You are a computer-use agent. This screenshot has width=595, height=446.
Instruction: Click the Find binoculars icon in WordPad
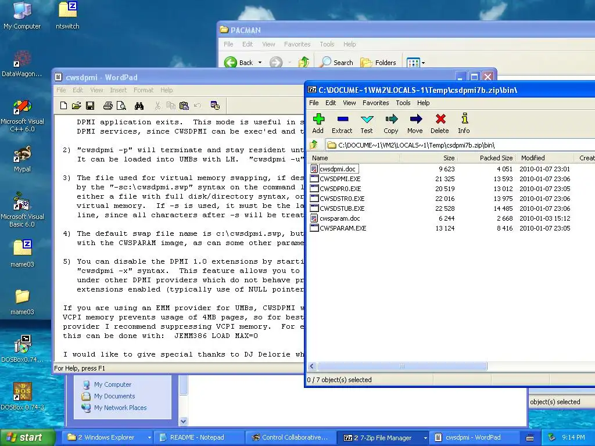[139, 106]
